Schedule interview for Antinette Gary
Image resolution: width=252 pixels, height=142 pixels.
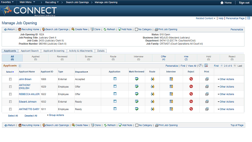click(x=171, y=109)
